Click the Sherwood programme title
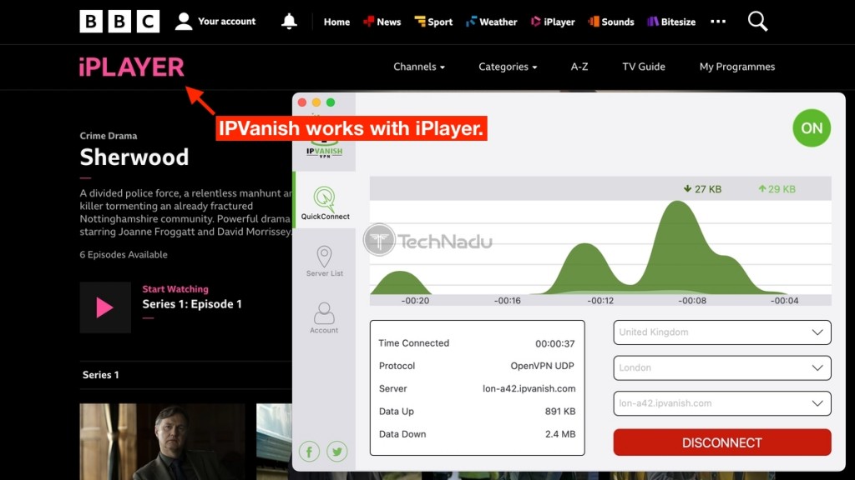Viewport: 855px width, 480px height. tap(134, 157)
